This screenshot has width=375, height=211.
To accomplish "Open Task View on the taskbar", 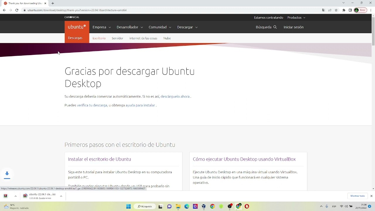I will pos(161,206).
